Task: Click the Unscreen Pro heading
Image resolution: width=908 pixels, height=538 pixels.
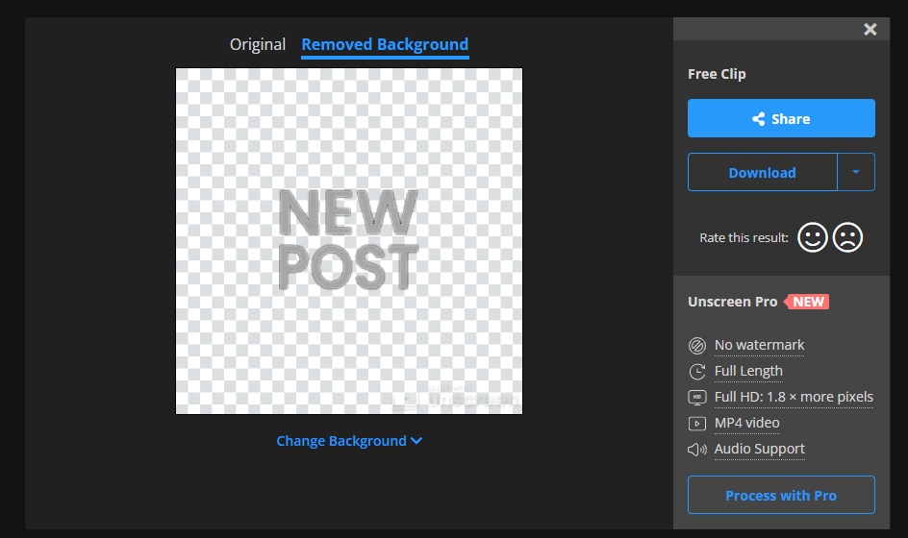Action: pos(733,302)
